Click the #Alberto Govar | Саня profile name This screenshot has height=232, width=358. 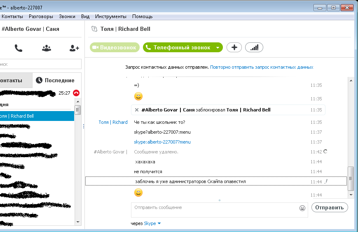click(x=30, y=29)
